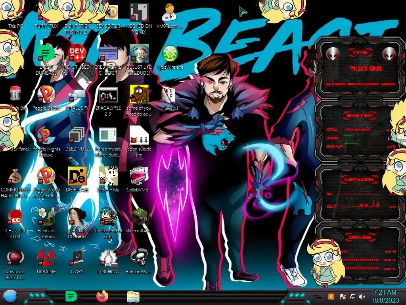Viewport: 406px width, 305px height.
Task: Click the SYSTEM widget header
Action: click(360, 116)
